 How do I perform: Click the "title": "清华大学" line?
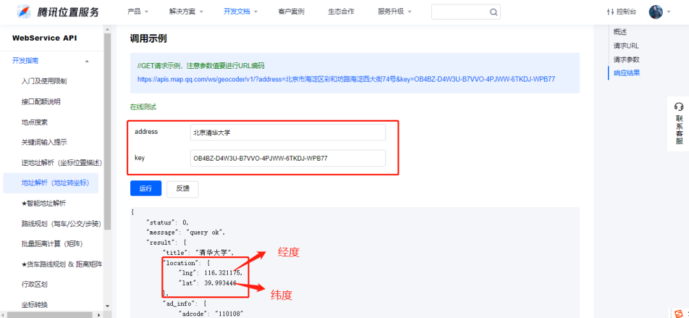[x=198, y=252]
